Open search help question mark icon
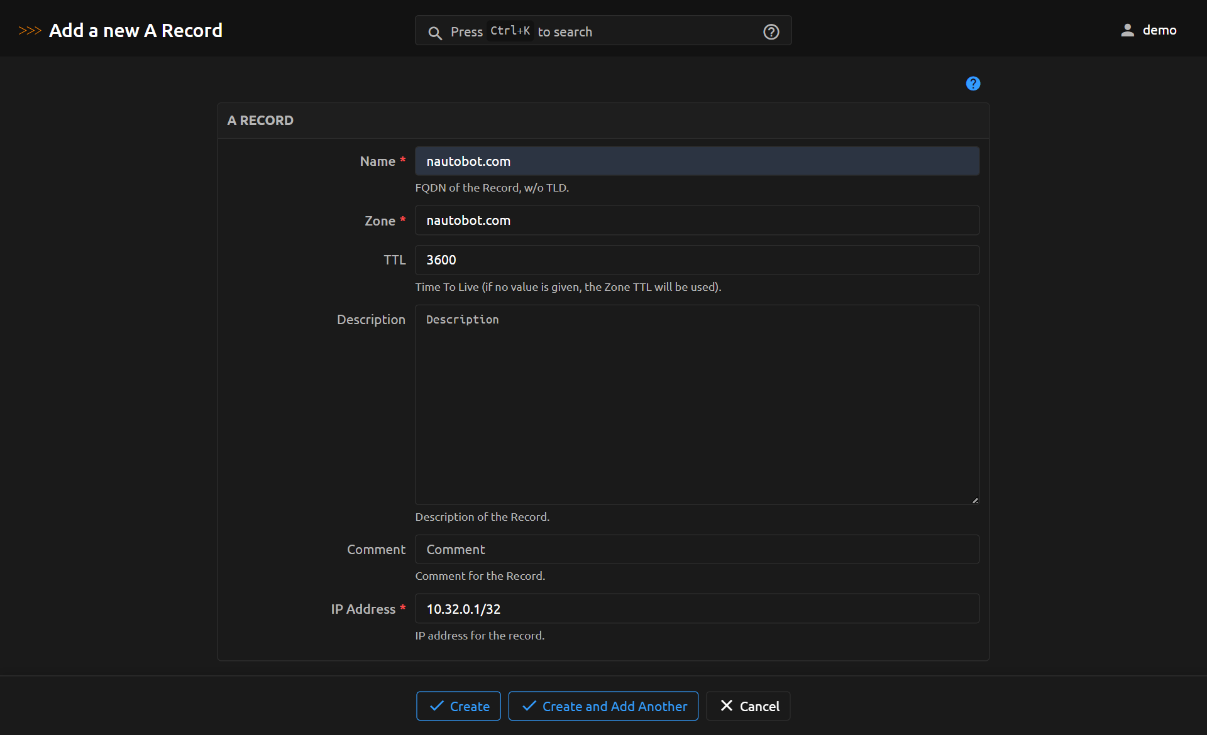 [771, 32]
